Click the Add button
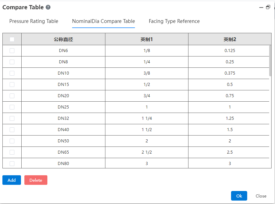275x204 pixels. 12,180
